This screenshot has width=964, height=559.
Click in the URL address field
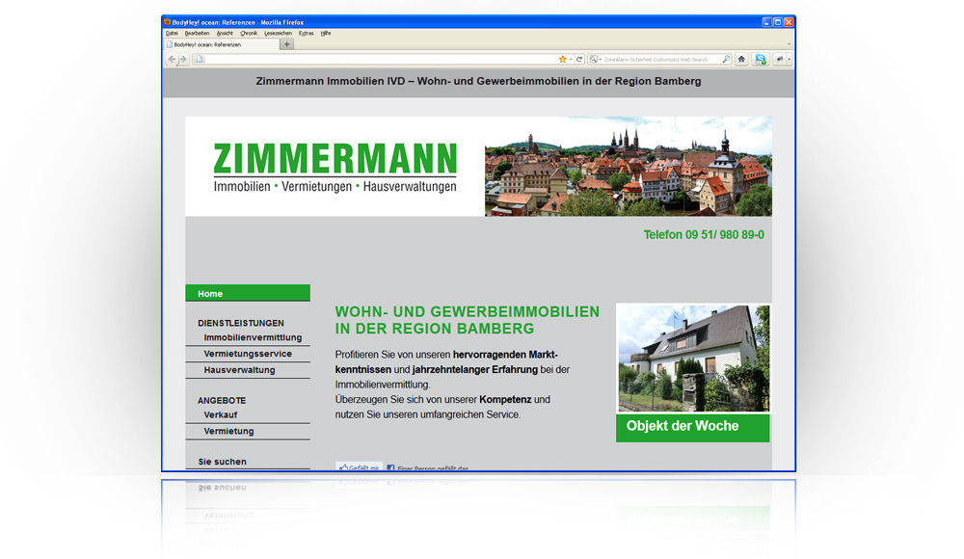tap(381, 60)
